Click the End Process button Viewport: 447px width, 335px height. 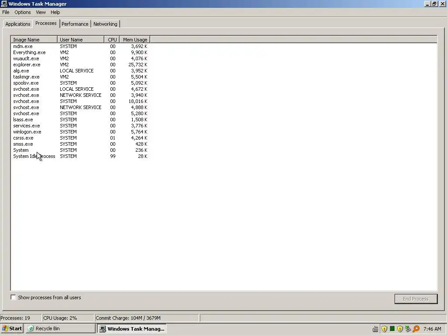coord(416,299)
